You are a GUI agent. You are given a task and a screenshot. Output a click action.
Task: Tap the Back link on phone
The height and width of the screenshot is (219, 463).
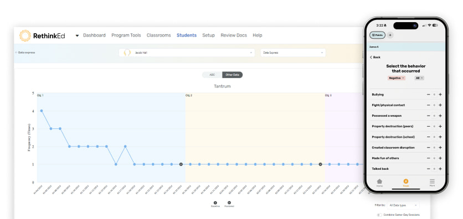click(375, 57)
